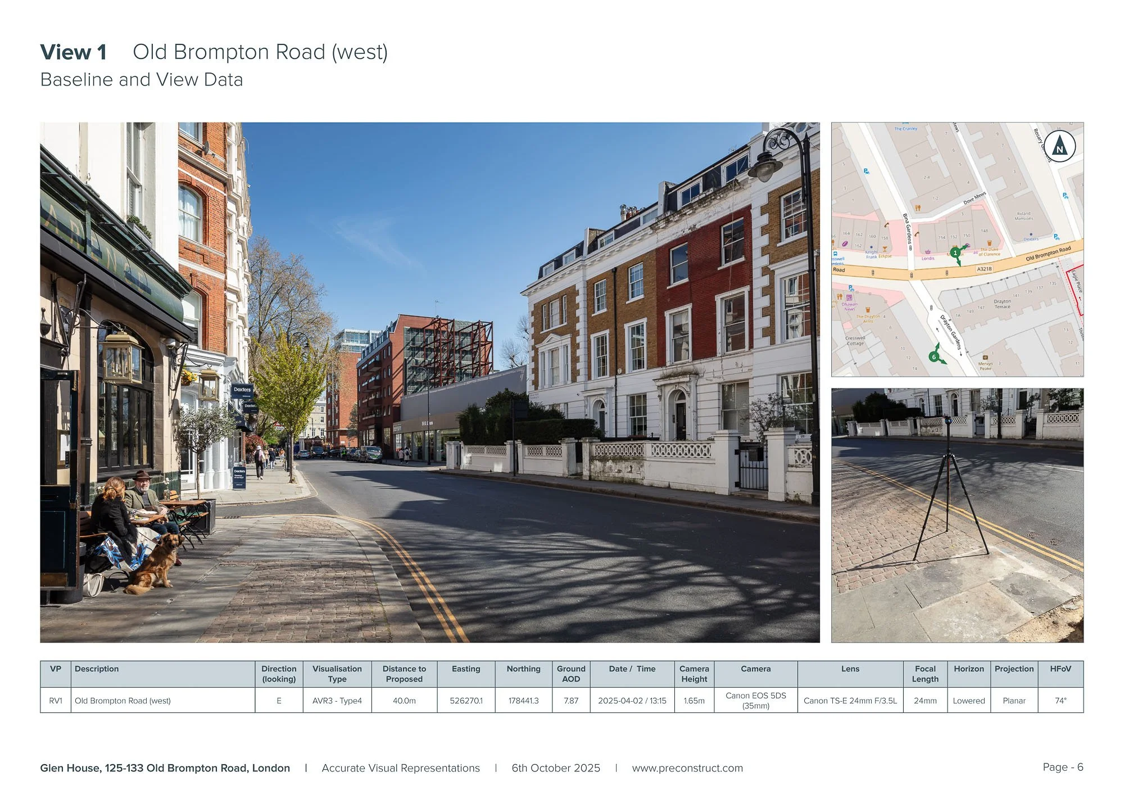1124x795 pixels.
Task: Click the tripod camera location thumbnail
Action: 957,515
